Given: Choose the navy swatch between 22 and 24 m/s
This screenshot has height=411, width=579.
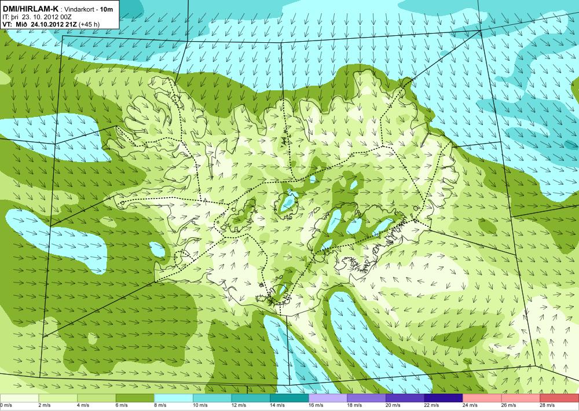Looking at the screenshot, I should [444, 398].
